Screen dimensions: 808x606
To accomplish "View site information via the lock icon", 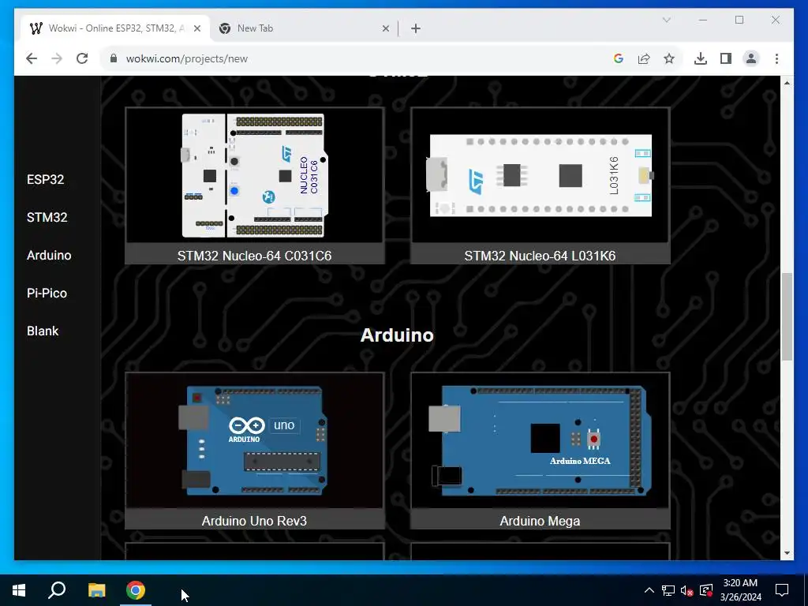I will tap(114, 58).
